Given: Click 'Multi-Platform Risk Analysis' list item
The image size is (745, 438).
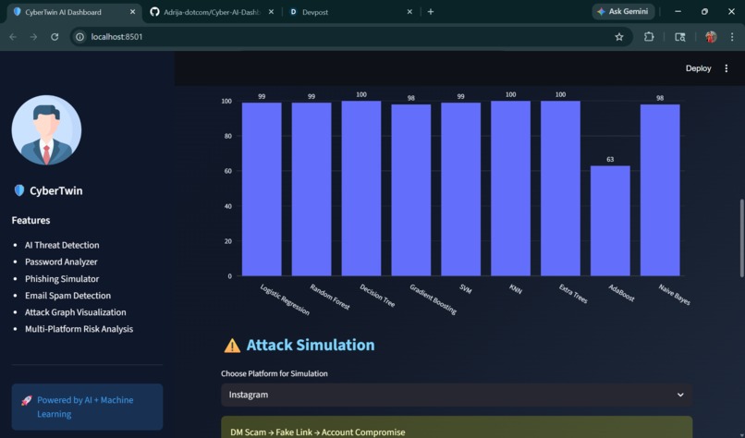Looking at the screenshot, I should (79, 329).
